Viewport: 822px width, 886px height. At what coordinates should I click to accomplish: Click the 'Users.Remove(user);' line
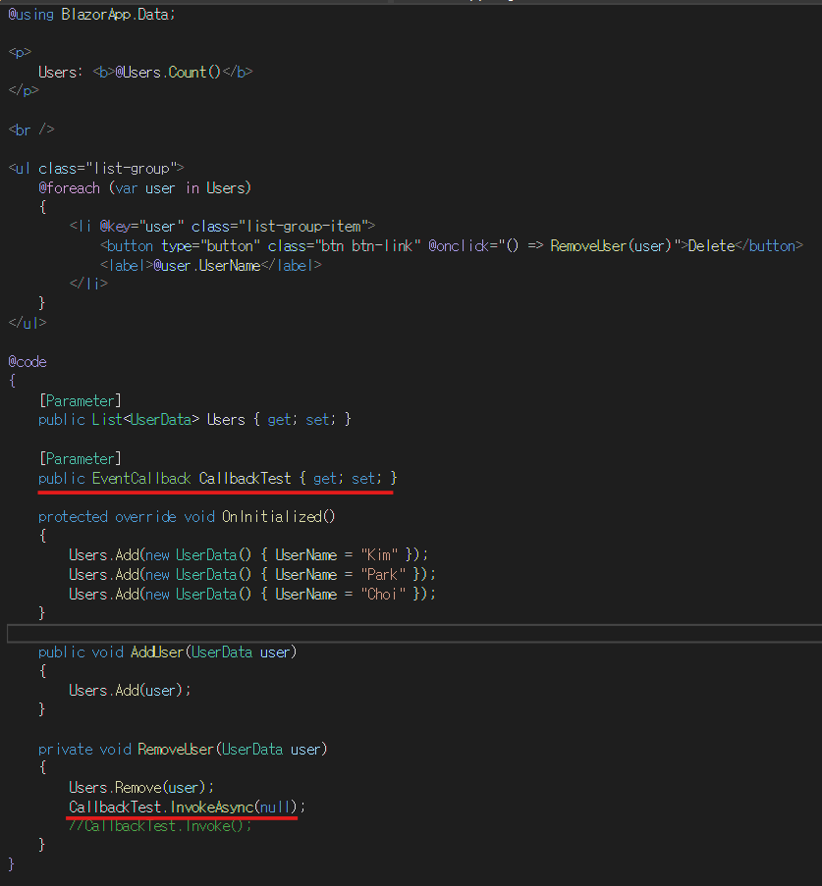(141, 787)
